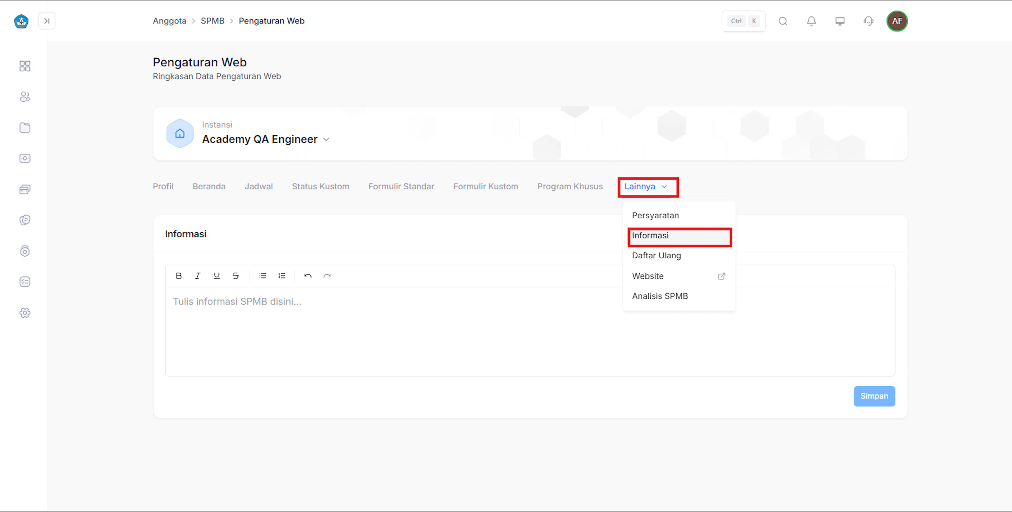Viewport: 1012px width, 512px height.
Task: Switch to the Profil tab
Action: point(163,186)
